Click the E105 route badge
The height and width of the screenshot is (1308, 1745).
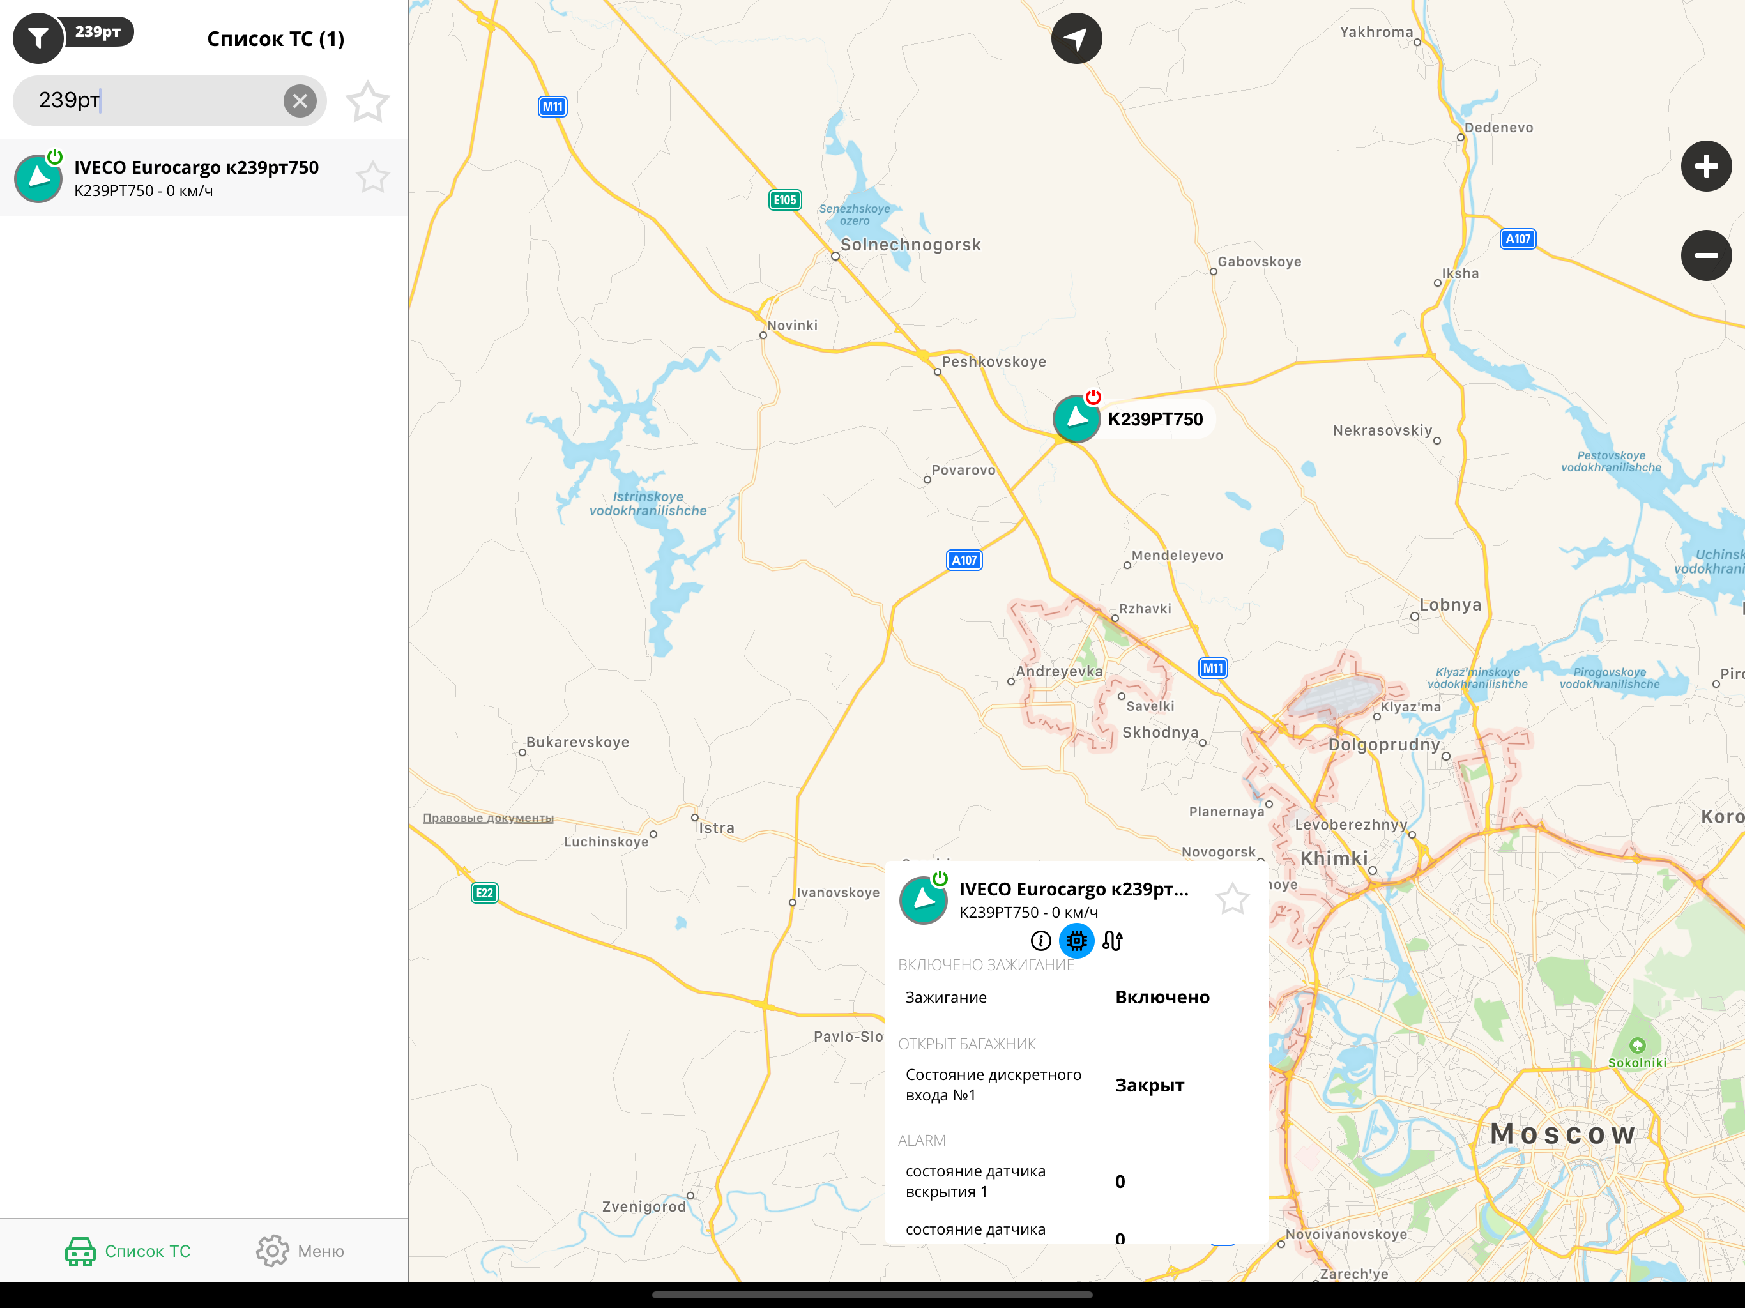click(x=785, y=200)
